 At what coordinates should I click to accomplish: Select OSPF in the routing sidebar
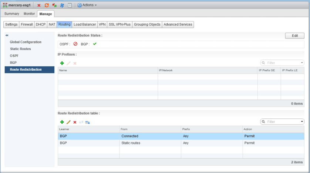(x=14, y=56)
